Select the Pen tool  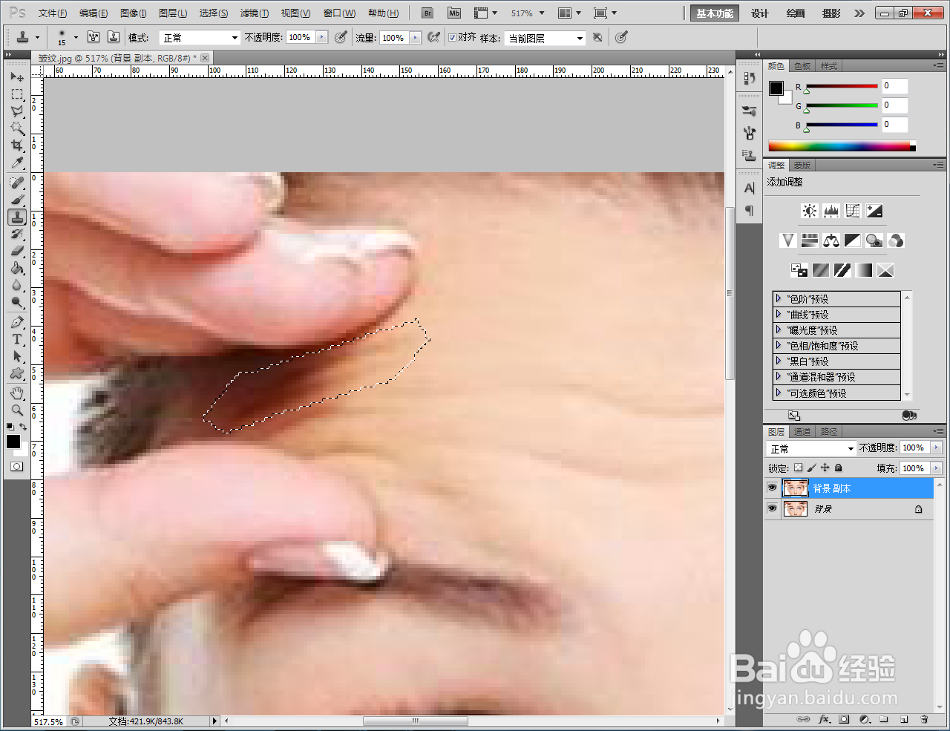pos(17,322)
